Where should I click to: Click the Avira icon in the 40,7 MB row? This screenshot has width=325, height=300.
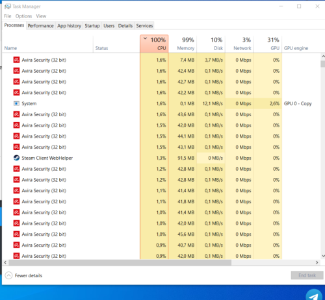(x=16, y=245)
